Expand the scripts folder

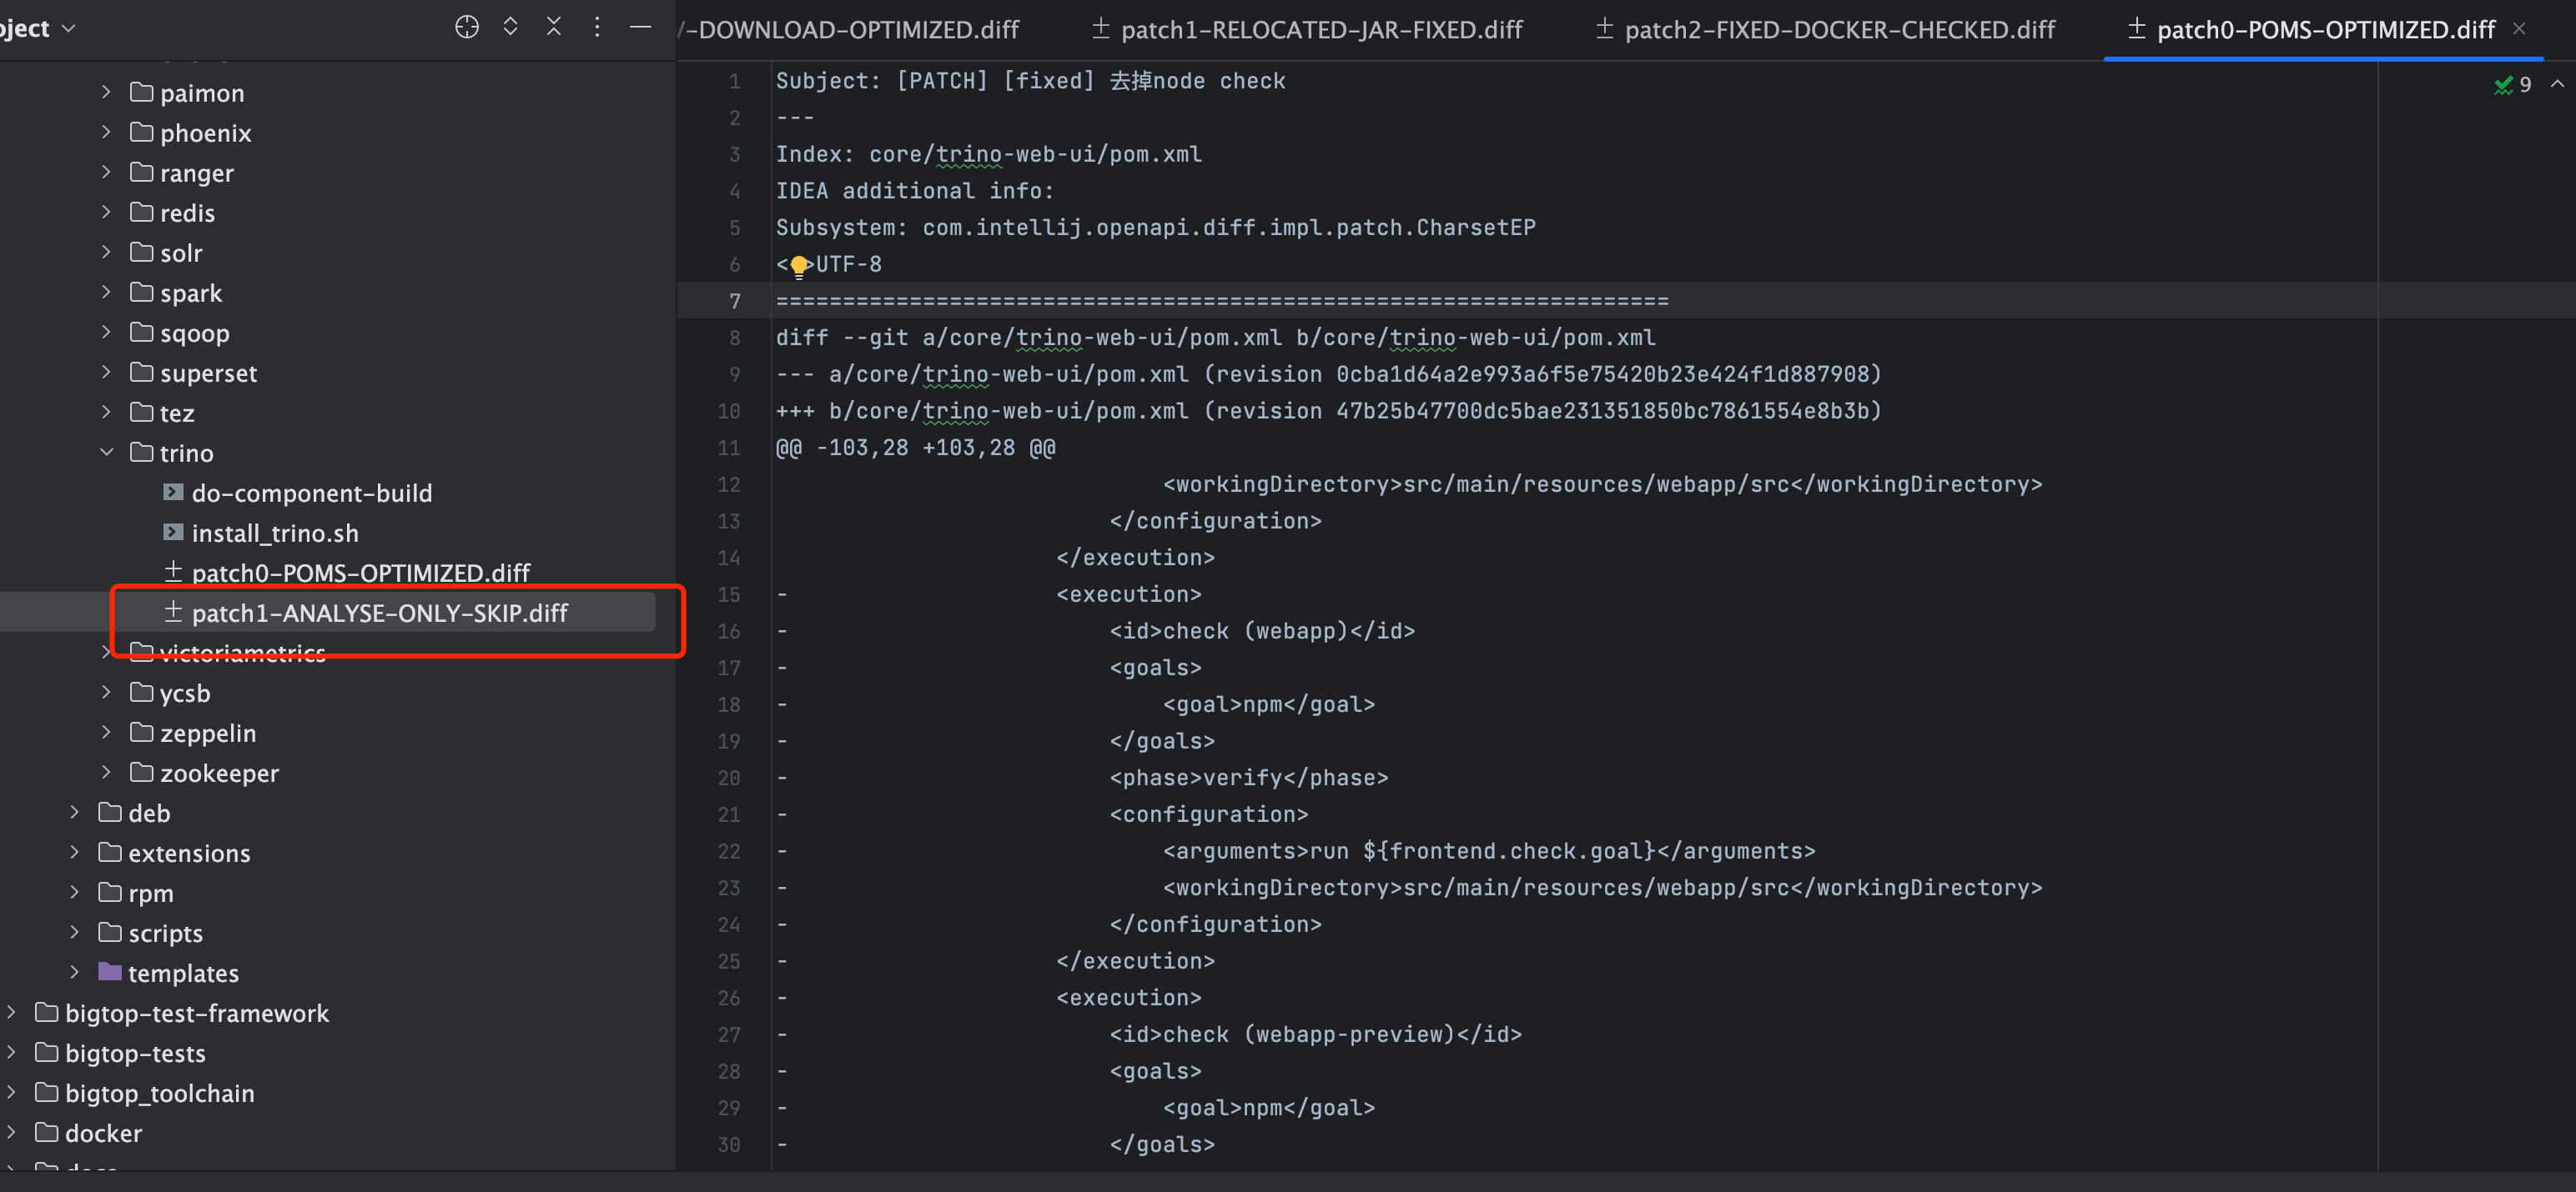[74, 932]
